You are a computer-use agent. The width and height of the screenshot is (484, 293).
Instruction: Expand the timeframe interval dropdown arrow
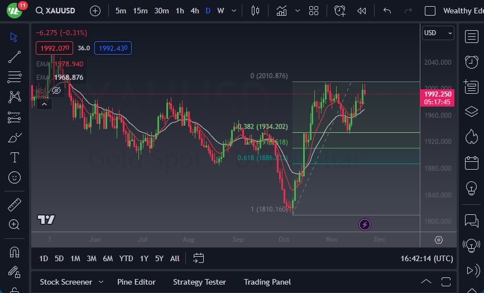233,11
